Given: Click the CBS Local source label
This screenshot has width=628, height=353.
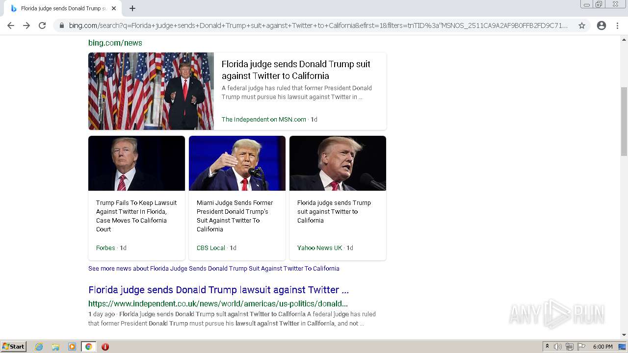Looking at the screenshot, I should click(x=211, y=248).
